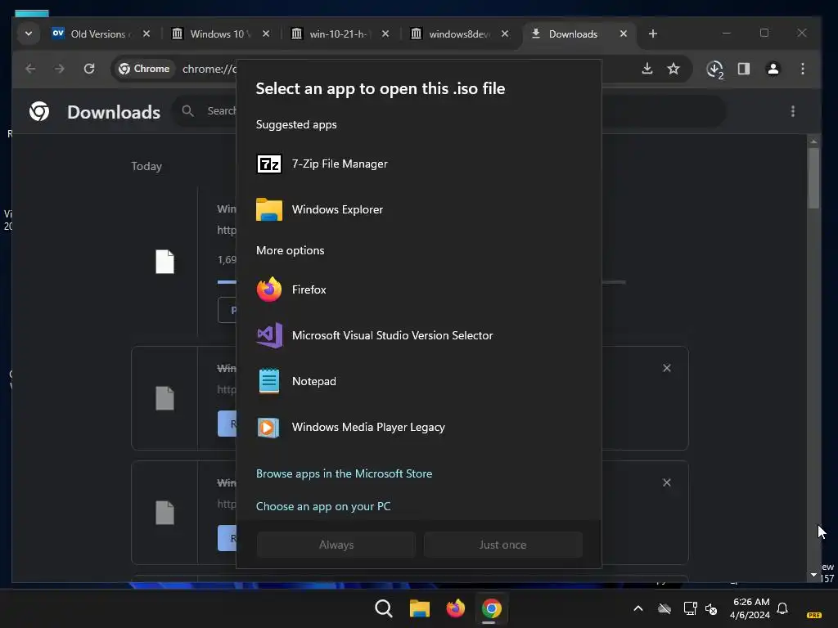This screenshot has width=838, height=628.
Task: Remove the second download entry from list
Action: 667,368
